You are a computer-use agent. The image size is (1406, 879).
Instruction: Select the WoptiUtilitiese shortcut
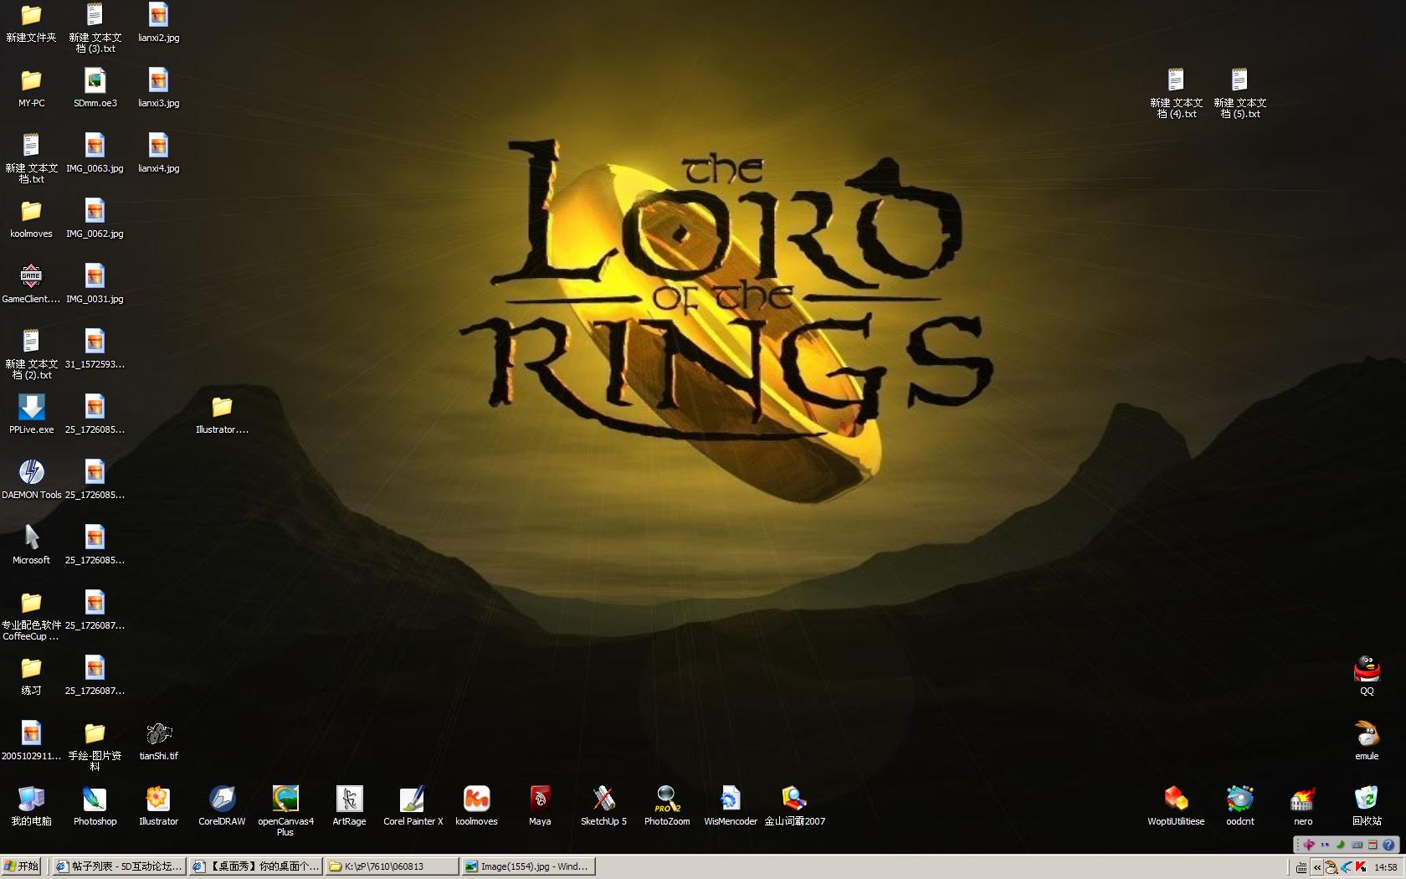point(1176,805)
